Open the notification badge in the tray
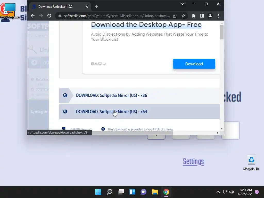This screenshot has width=264, height=198. click(x=257, y=192)
